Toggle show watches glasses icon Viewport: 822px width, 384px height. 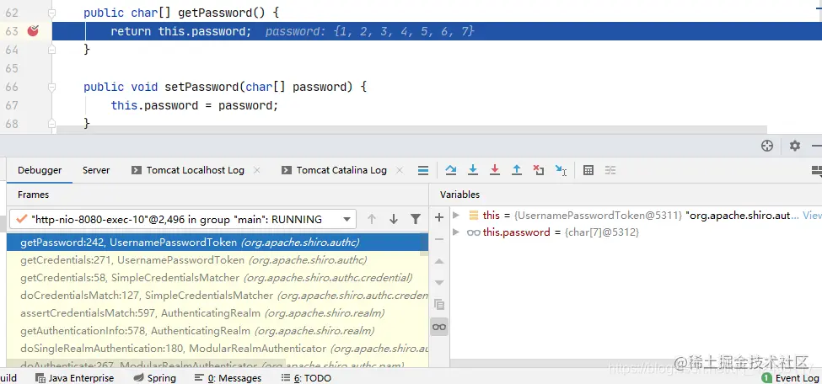coord(439,327)
